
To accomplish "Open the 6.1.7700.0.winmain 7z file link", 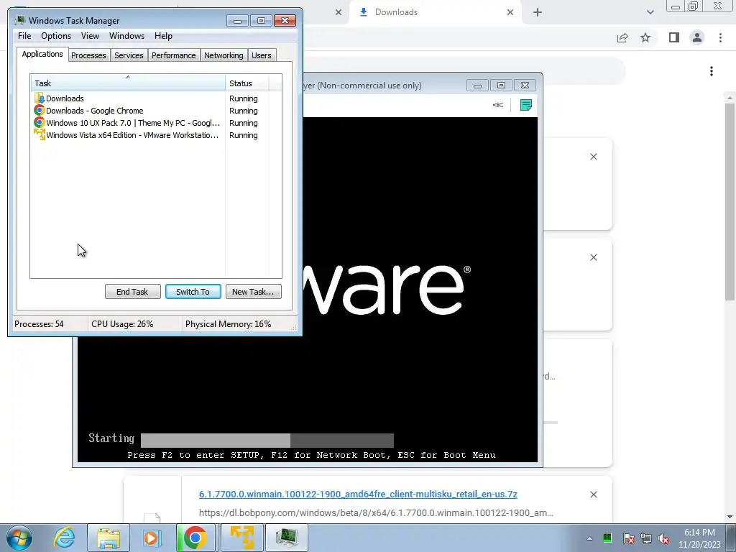I will coord(358,494).
